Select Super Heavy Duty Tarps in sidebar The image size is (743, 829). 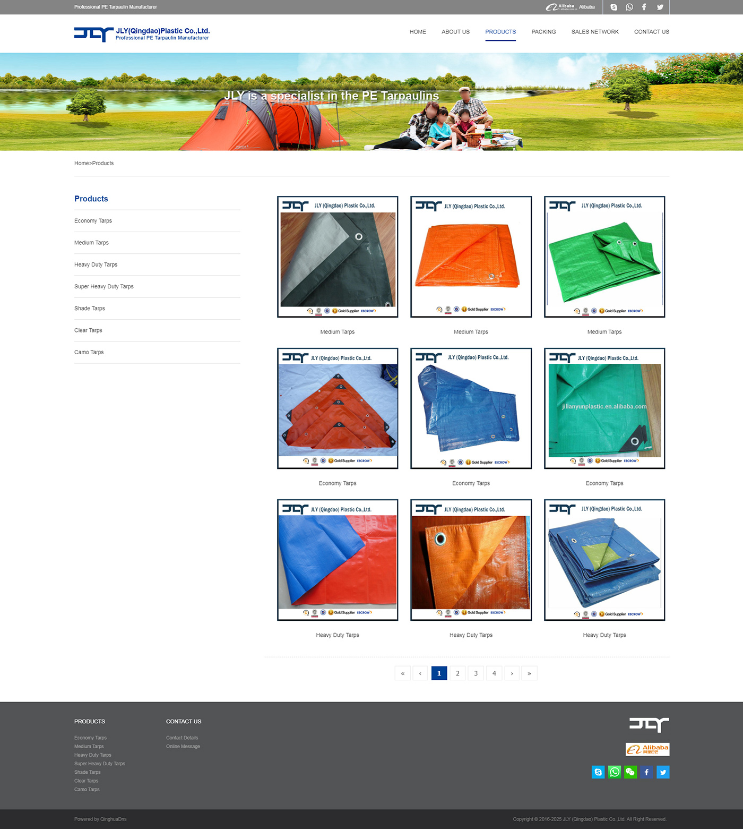[104, 287]
